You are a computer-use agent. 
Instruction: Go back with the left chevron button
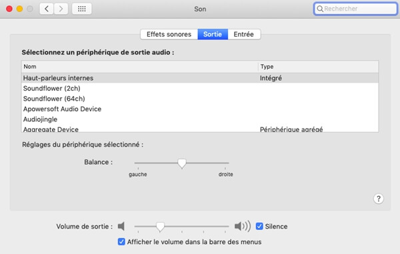[x=47, y=9]
